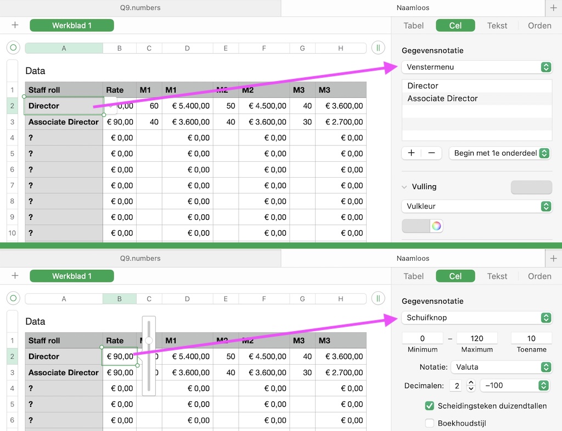562x431 pixels.
Task: Open the Tekst inspector tab in bottom window
Action: 497,276
